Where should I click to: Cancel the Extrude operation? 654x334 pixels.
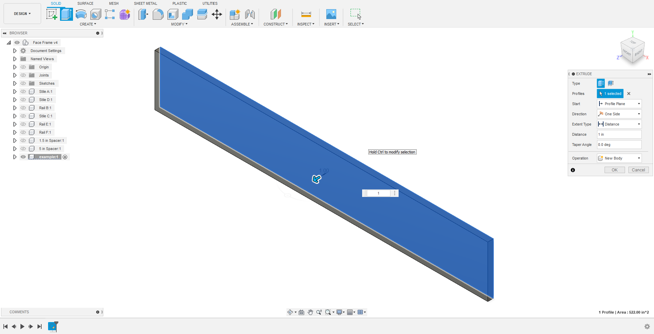point(638,170)
